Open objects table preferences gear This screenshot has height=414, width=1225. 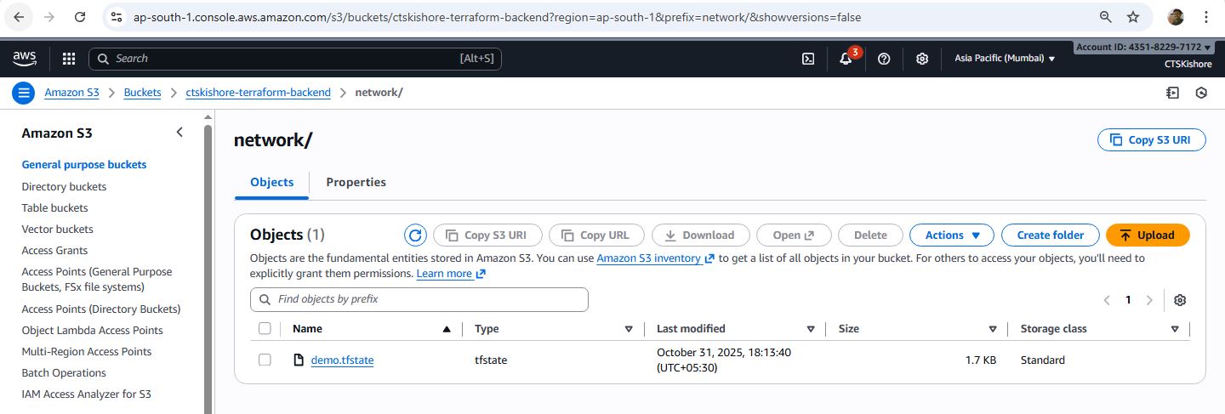pyautogui.click(x=1180, y=300)
